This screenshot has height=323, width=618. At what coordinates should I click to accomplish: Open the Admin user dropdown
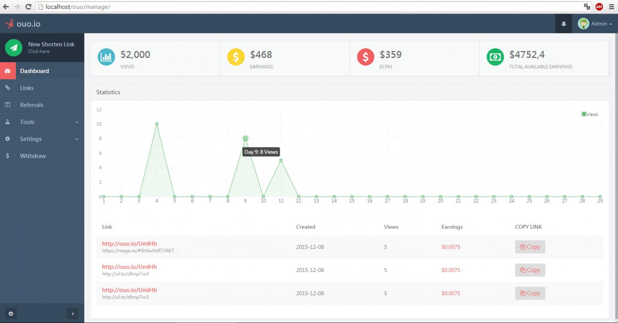595,24
